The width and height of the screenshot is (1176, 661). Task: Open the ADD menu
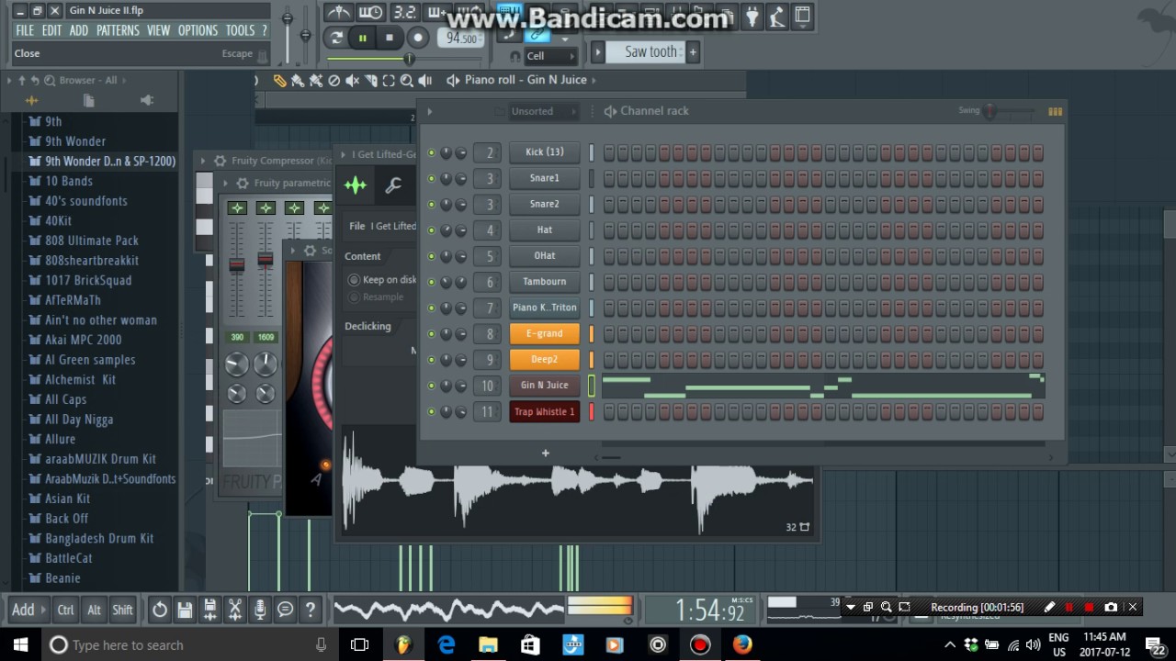click(79, 30)
